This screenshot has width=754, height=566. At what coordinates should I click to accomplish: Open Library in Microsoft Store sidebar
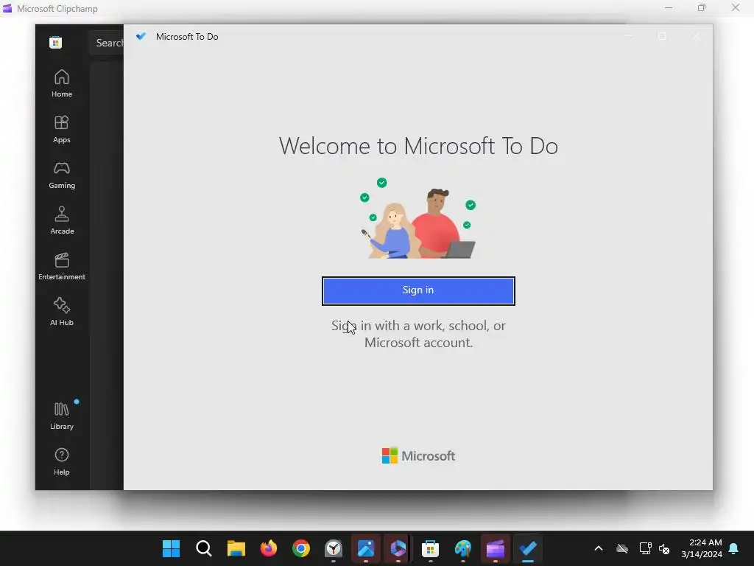coord(62,416)
